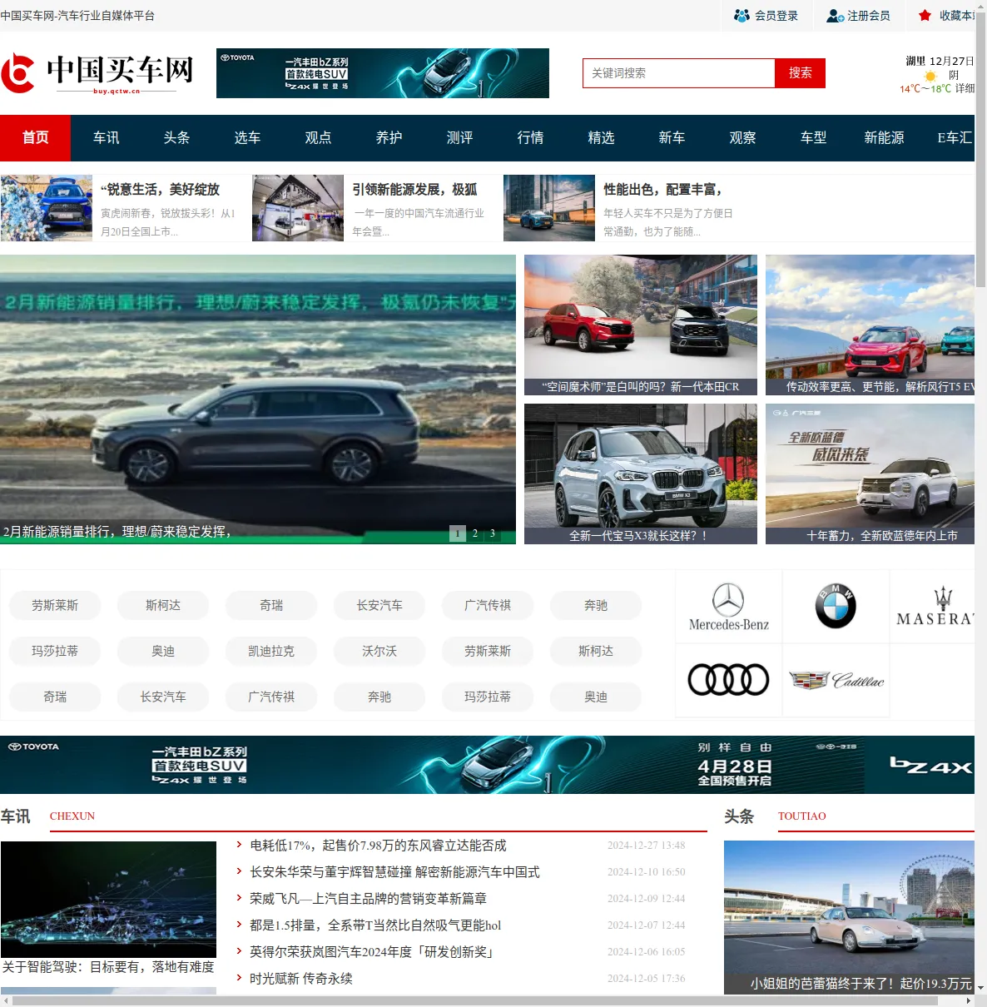Viewport: 987px width, 1007px height.
Task: Open the Cadillac brand logo
Action: click(836, 681)
